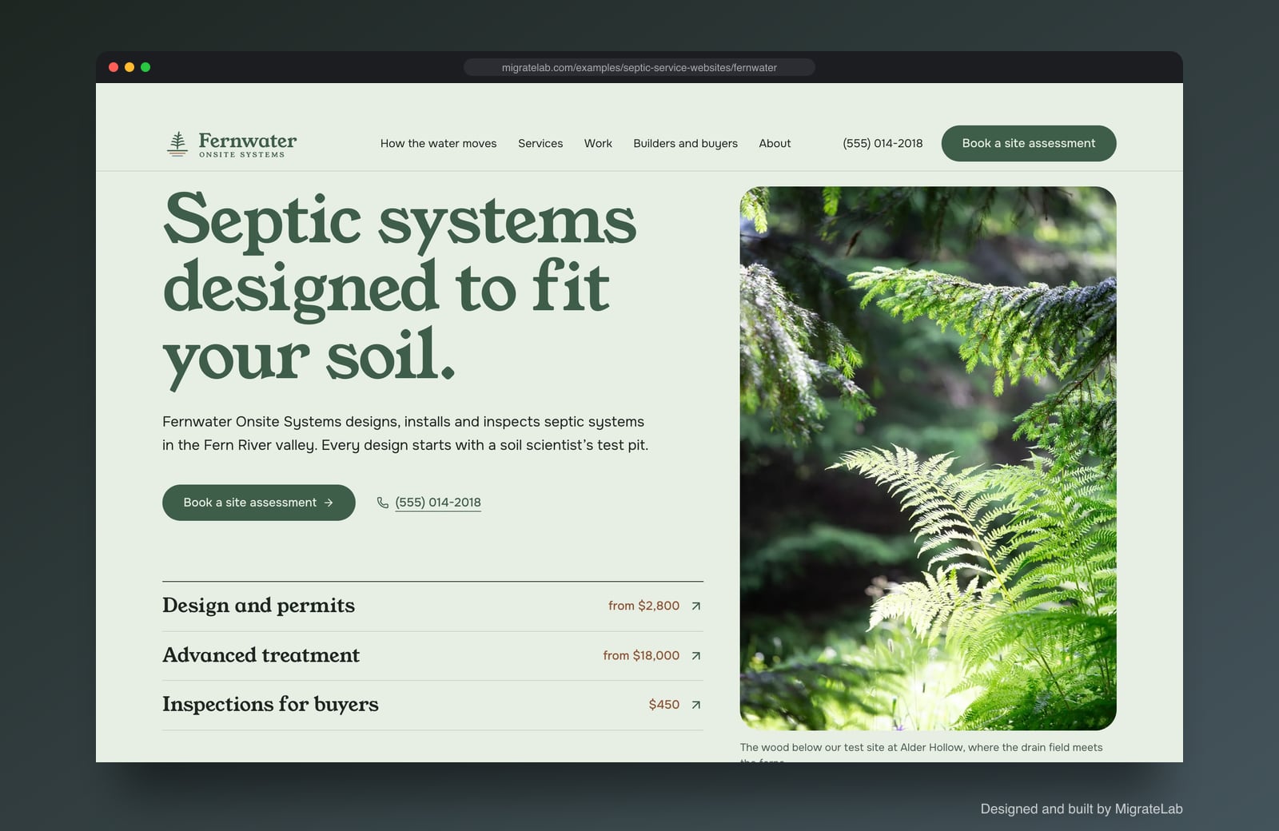The width and height of the screenshot is (1279, 831).
Task: Go to the Work page
Action: (x=598, y=144)
